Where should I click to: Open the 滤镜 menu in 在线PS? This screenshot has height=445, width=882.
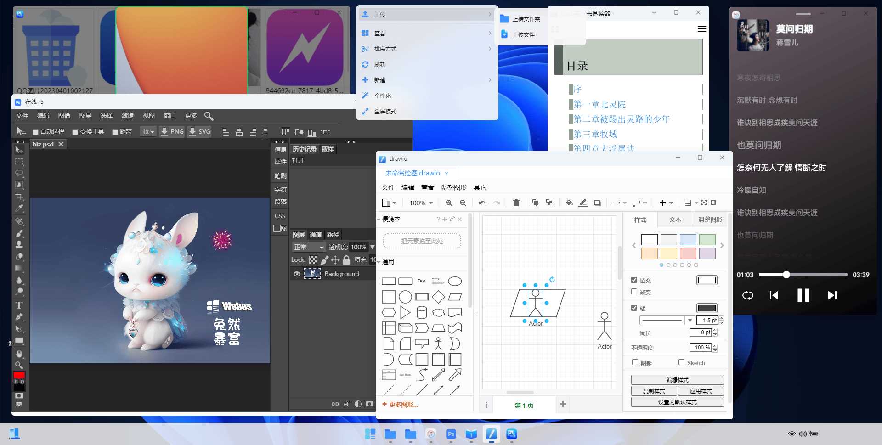[128, 116]
